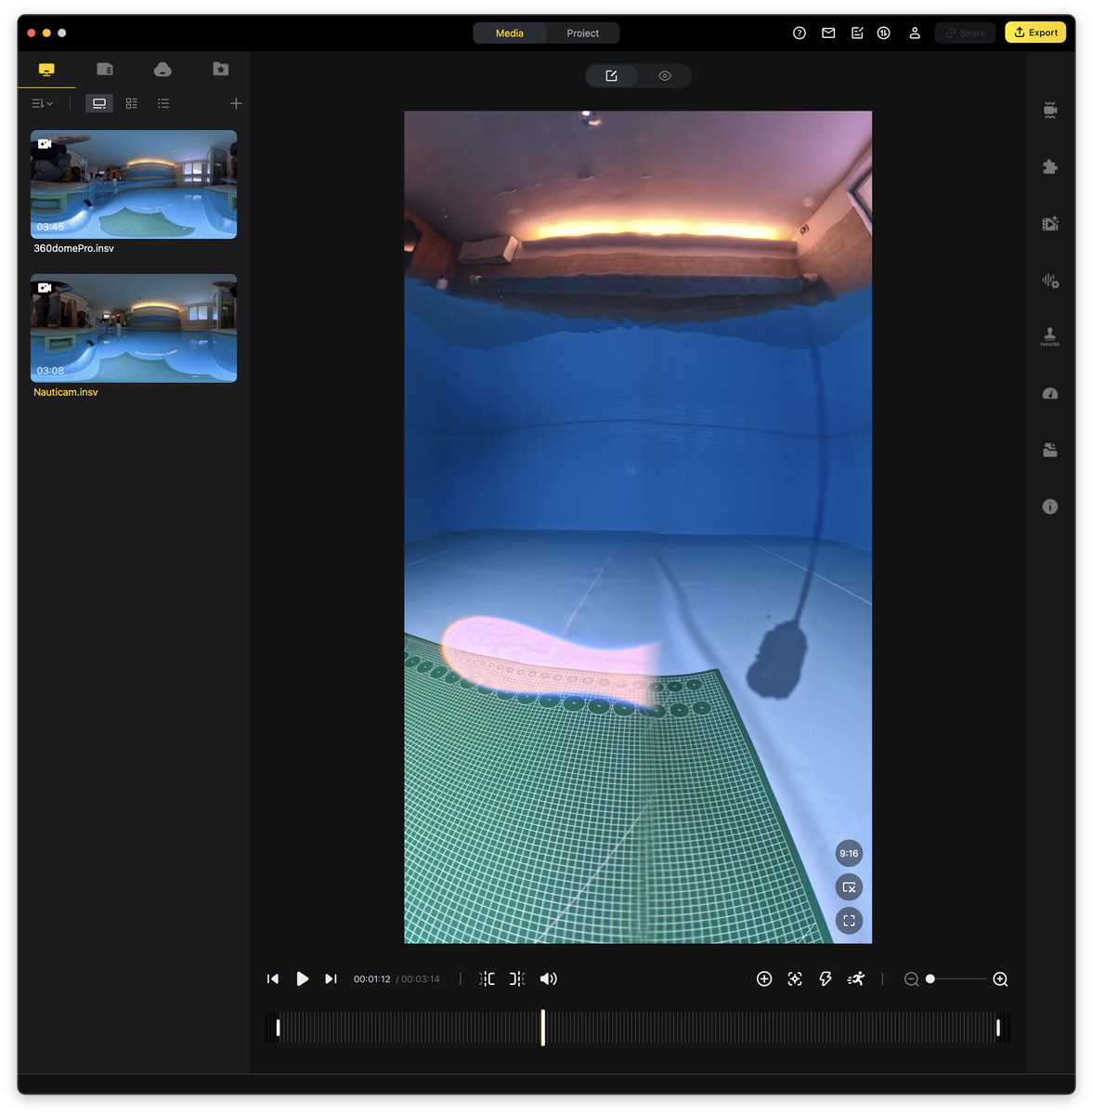Open the 9:16 aspect ratio selector
The width and height of the screenshot is (1093, 1115).
tap(849, 853)
